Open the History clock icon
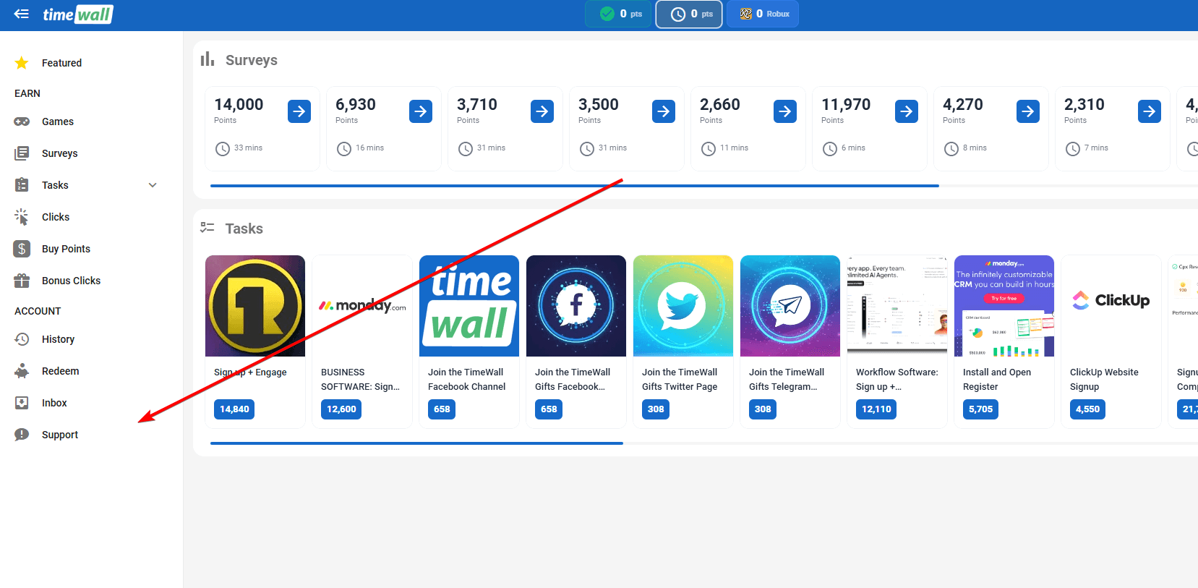This screenshot has width=1198, height=588. click(22, 339)
